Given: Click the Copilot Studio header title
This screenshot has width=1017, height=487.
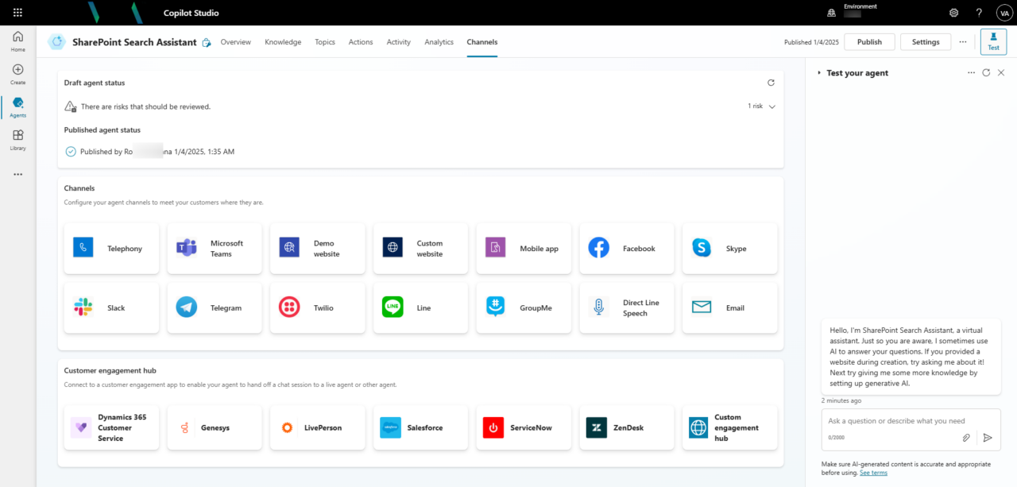Looking at the screenshot, I should 191,13.
